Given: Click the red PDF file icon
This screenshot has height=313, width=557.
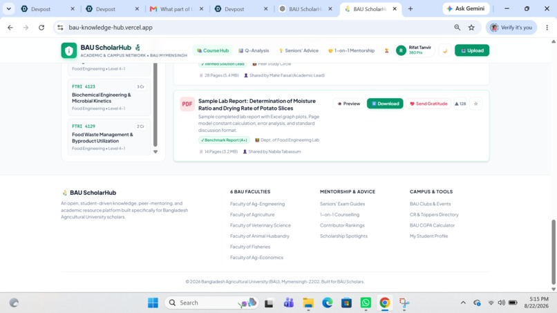Looking at the screenshot, I should point(187,104).
